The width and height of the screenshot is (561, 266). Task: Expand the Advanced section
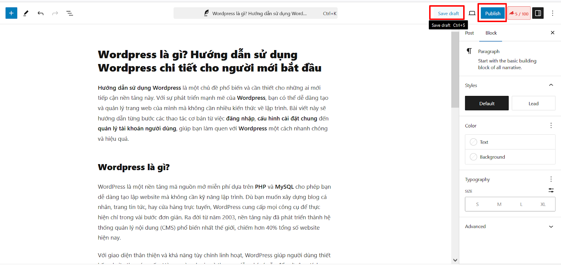point(510,226)
